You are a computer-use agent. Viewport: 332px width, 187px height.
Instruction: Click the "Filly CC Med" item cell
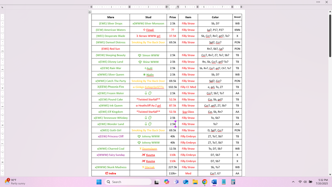coord(188,87)
